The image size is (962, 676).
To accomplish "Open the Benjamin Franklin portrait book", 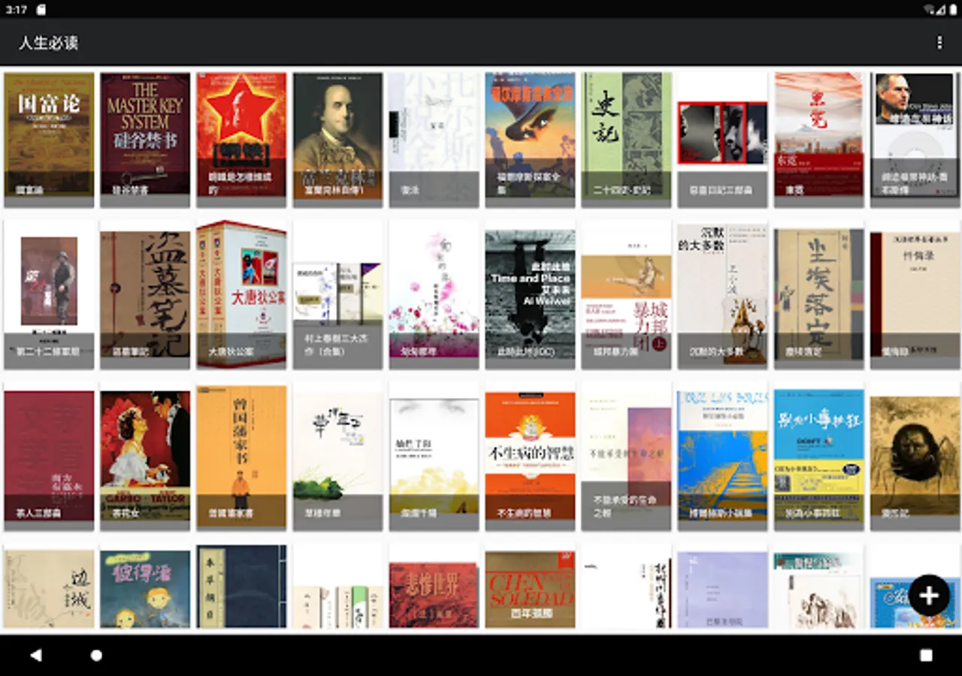I will coord(337,140).
